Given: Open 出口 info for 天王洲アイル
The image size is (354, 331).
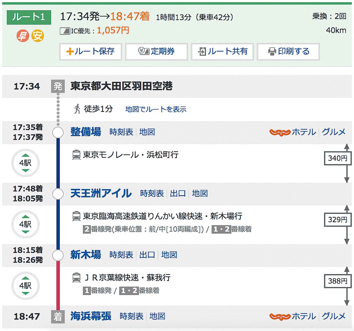Looking at the screenshot, I should (x=178, y=193).
